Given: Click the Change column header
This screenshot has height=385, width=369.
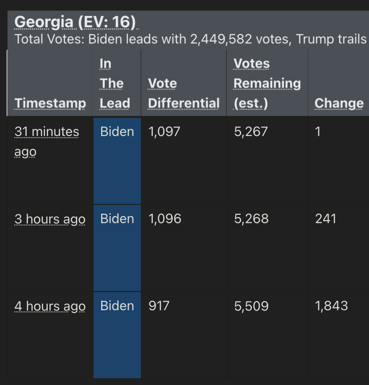Looking at the screenshot, I should 339,103.
